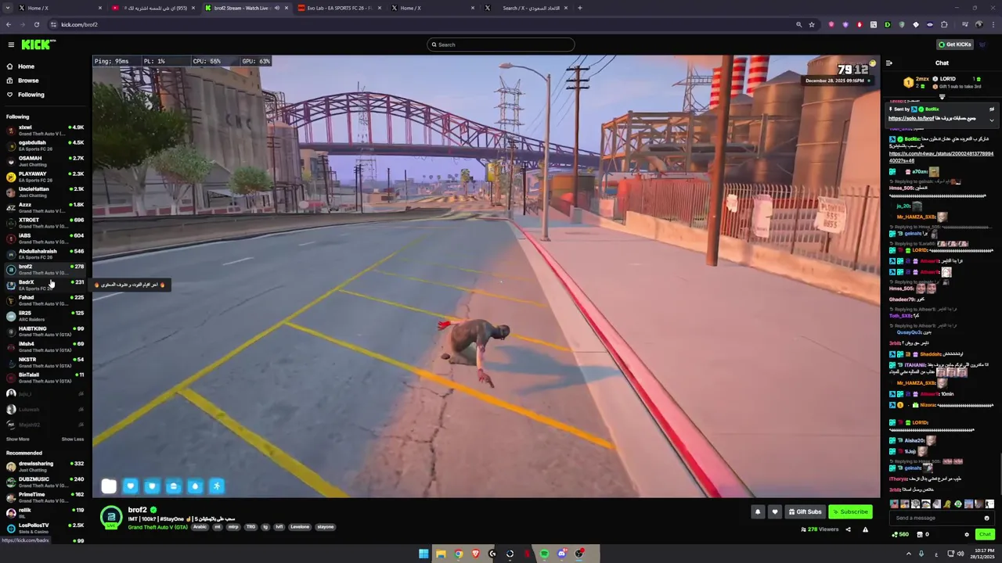Open HAIBTKING channel in the Following list
The height and width of the screenshot is (563, 1002).
tap(45, 332)
